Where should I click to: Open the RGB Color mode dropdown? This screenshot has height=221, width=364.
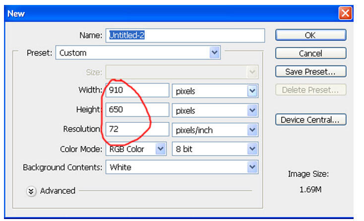point(136,149)
